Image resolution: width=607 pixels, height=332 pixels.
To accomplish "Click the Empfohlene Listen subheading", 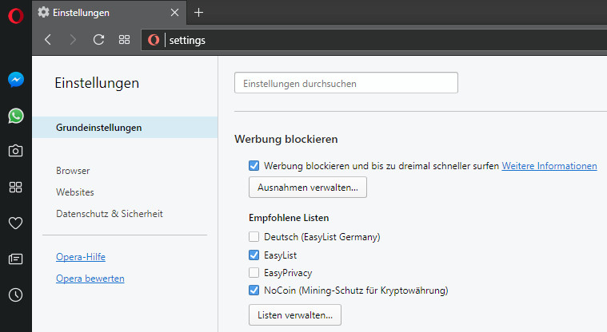I will click(289, 218).
